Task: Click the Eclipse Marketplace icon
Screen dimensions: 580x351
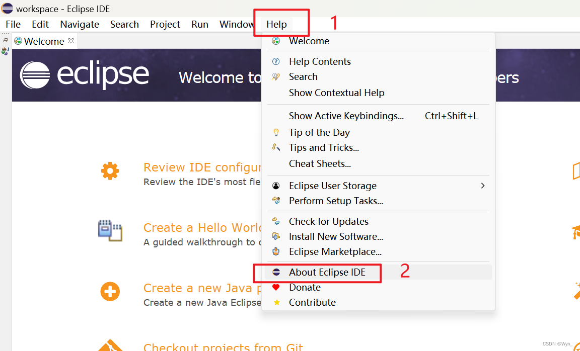Action: 276,251
